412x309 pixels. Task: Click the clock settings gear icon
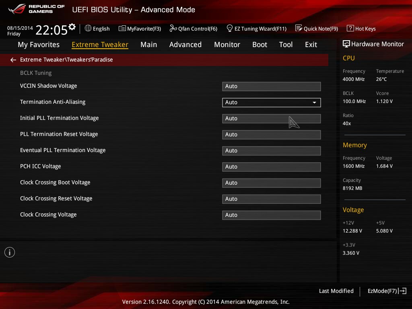(72, 27)
